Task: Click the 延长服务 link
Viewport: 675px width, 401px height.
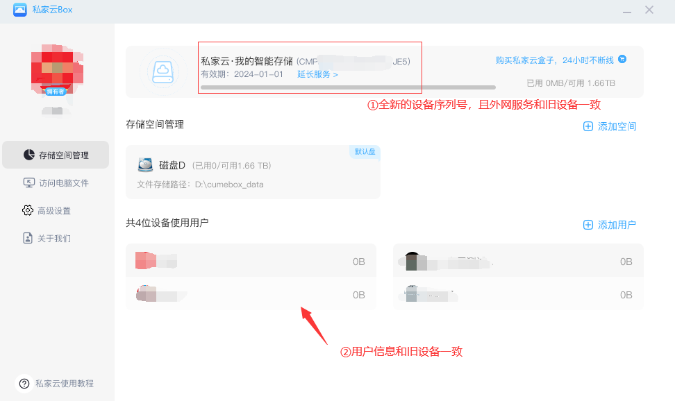Action: point(317,74)
